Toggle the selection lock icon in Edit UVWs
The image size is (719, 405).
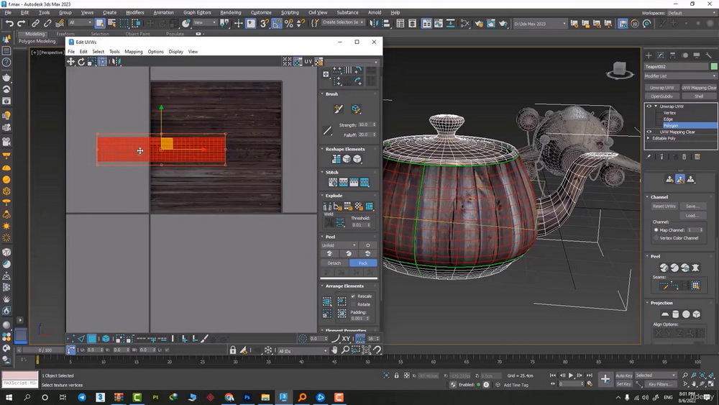point(233,350)
